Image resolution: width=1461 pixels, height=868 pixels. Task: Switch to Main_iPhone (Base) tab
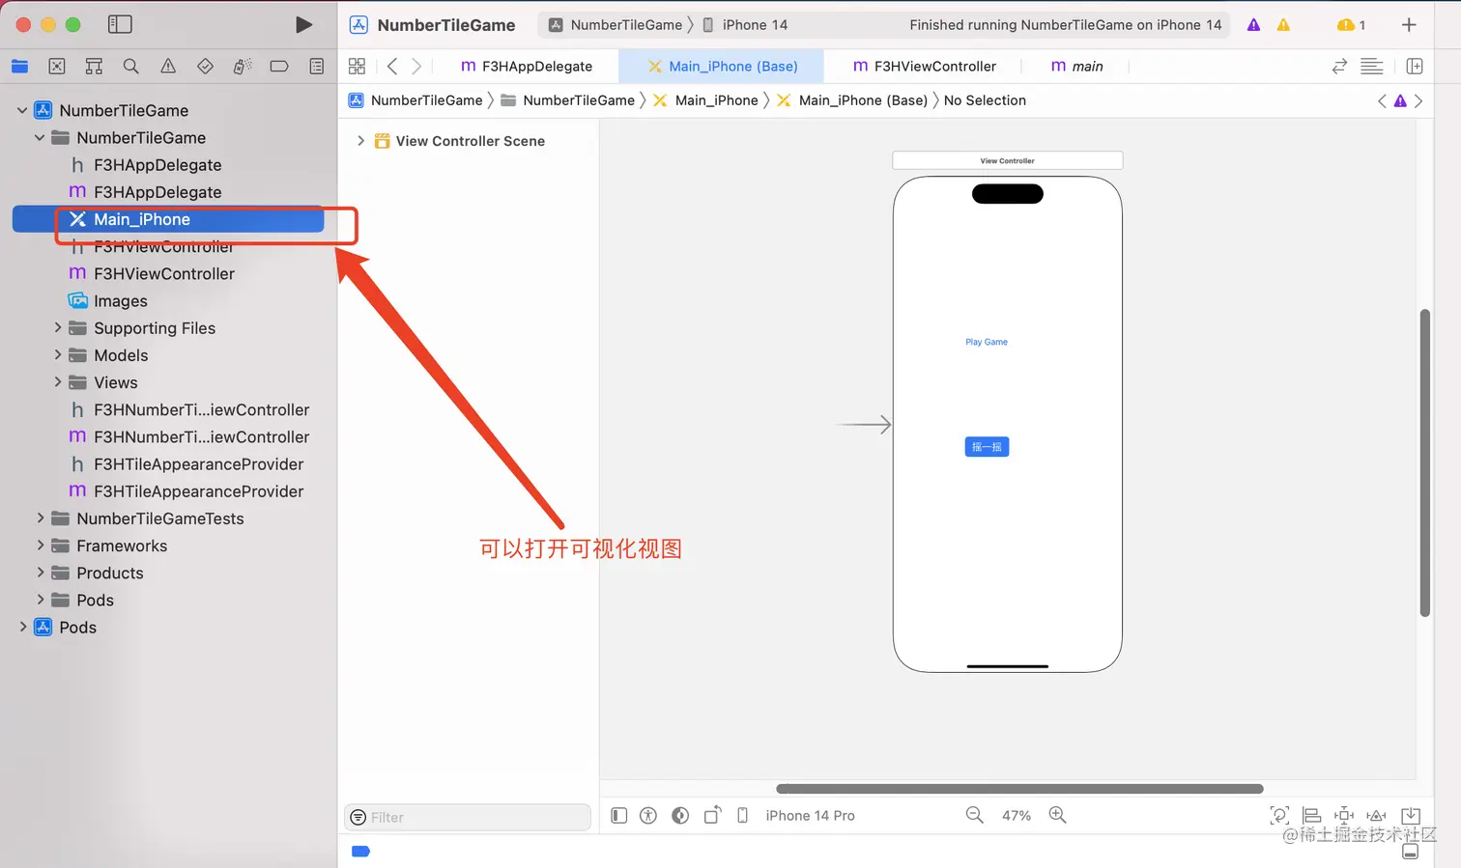(x=723, y=66)
